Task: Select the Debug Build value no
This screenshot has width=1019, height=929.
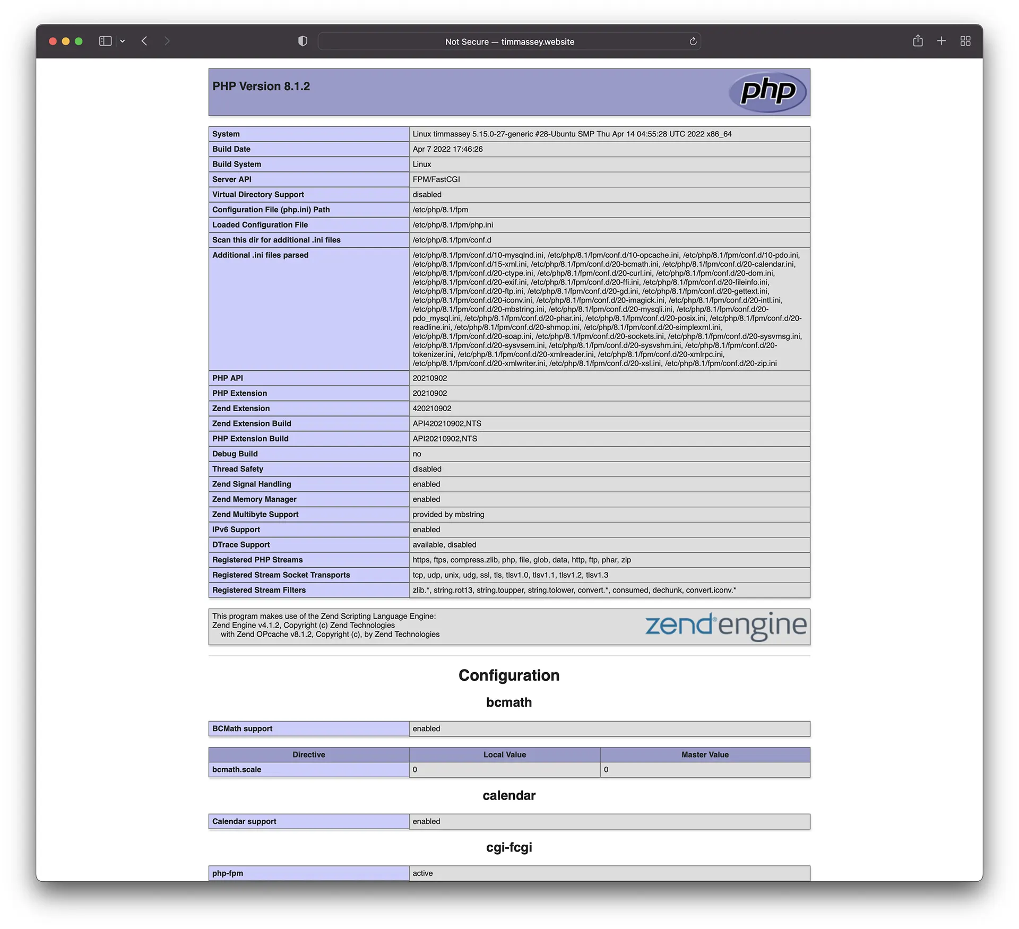Action: point(417,454)
